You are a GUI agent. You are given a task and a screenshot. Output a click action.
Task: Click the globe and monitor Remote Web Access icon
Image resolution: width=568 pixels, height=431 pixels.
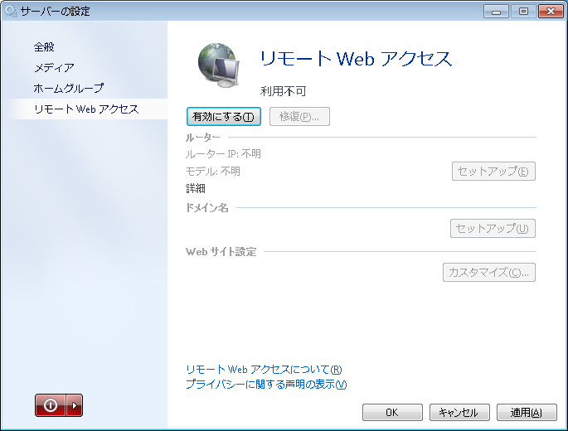pos(218,65)
